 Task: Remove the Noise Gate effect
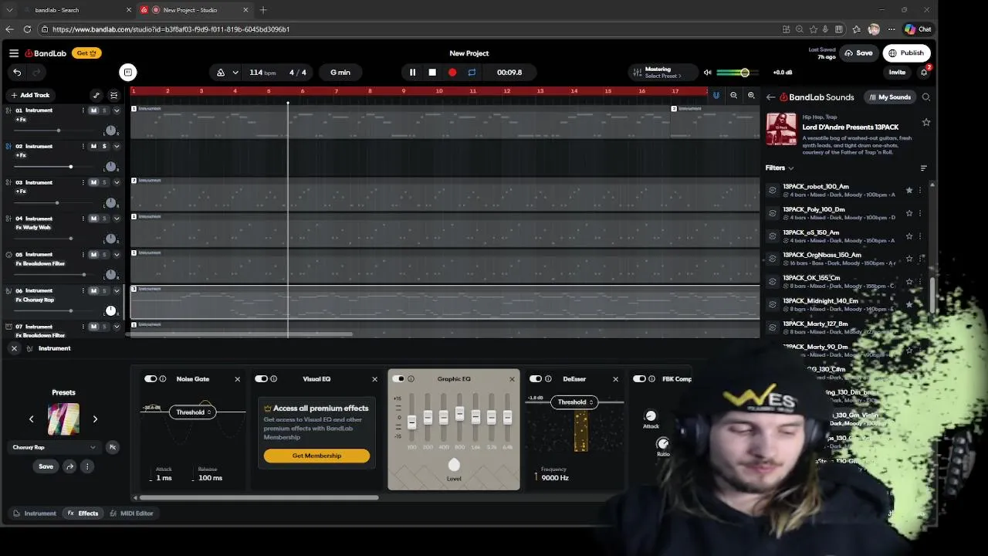[237, 379]
